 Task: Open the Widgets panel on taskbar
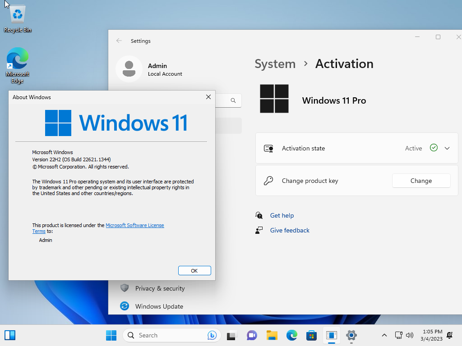click(x=10, y=335)
